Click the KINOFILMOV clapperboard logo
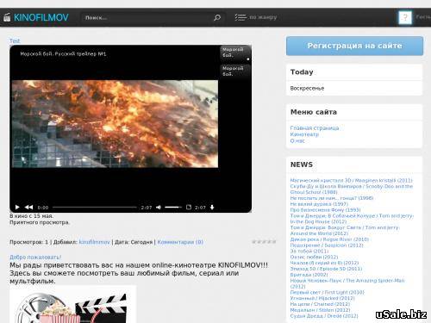431x323 pixels. pyautogui.click(x=7, y=17)
